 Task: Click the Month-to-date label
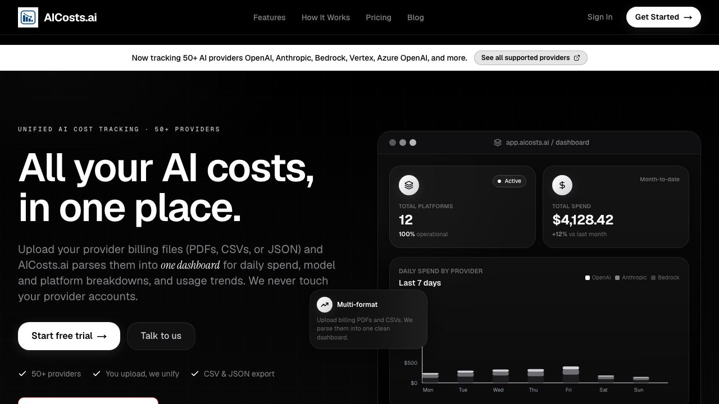tap(659, 180)
